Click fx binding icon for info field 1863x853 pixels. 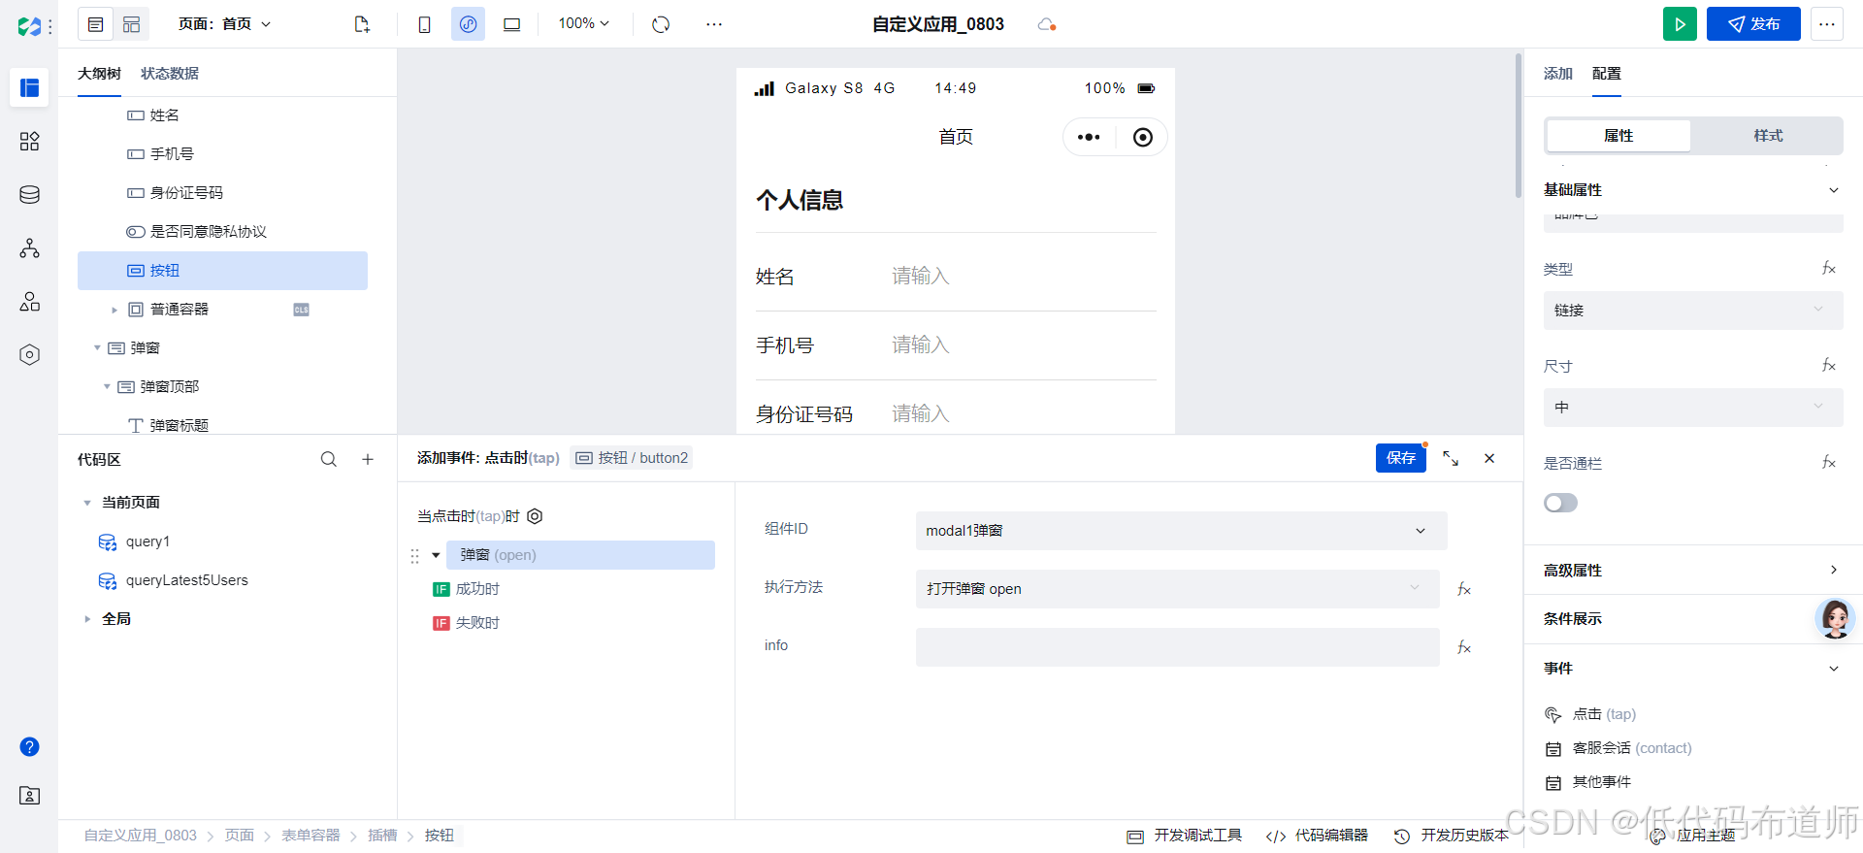point(1464,647)
